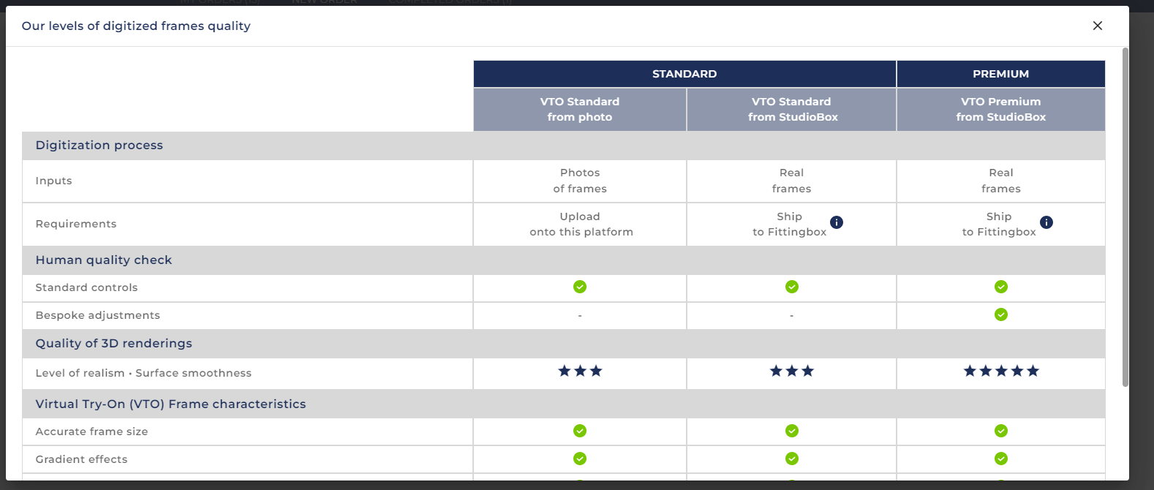Click info icon beside Premium Ship to Fittingbox

tap(1046, 222)
